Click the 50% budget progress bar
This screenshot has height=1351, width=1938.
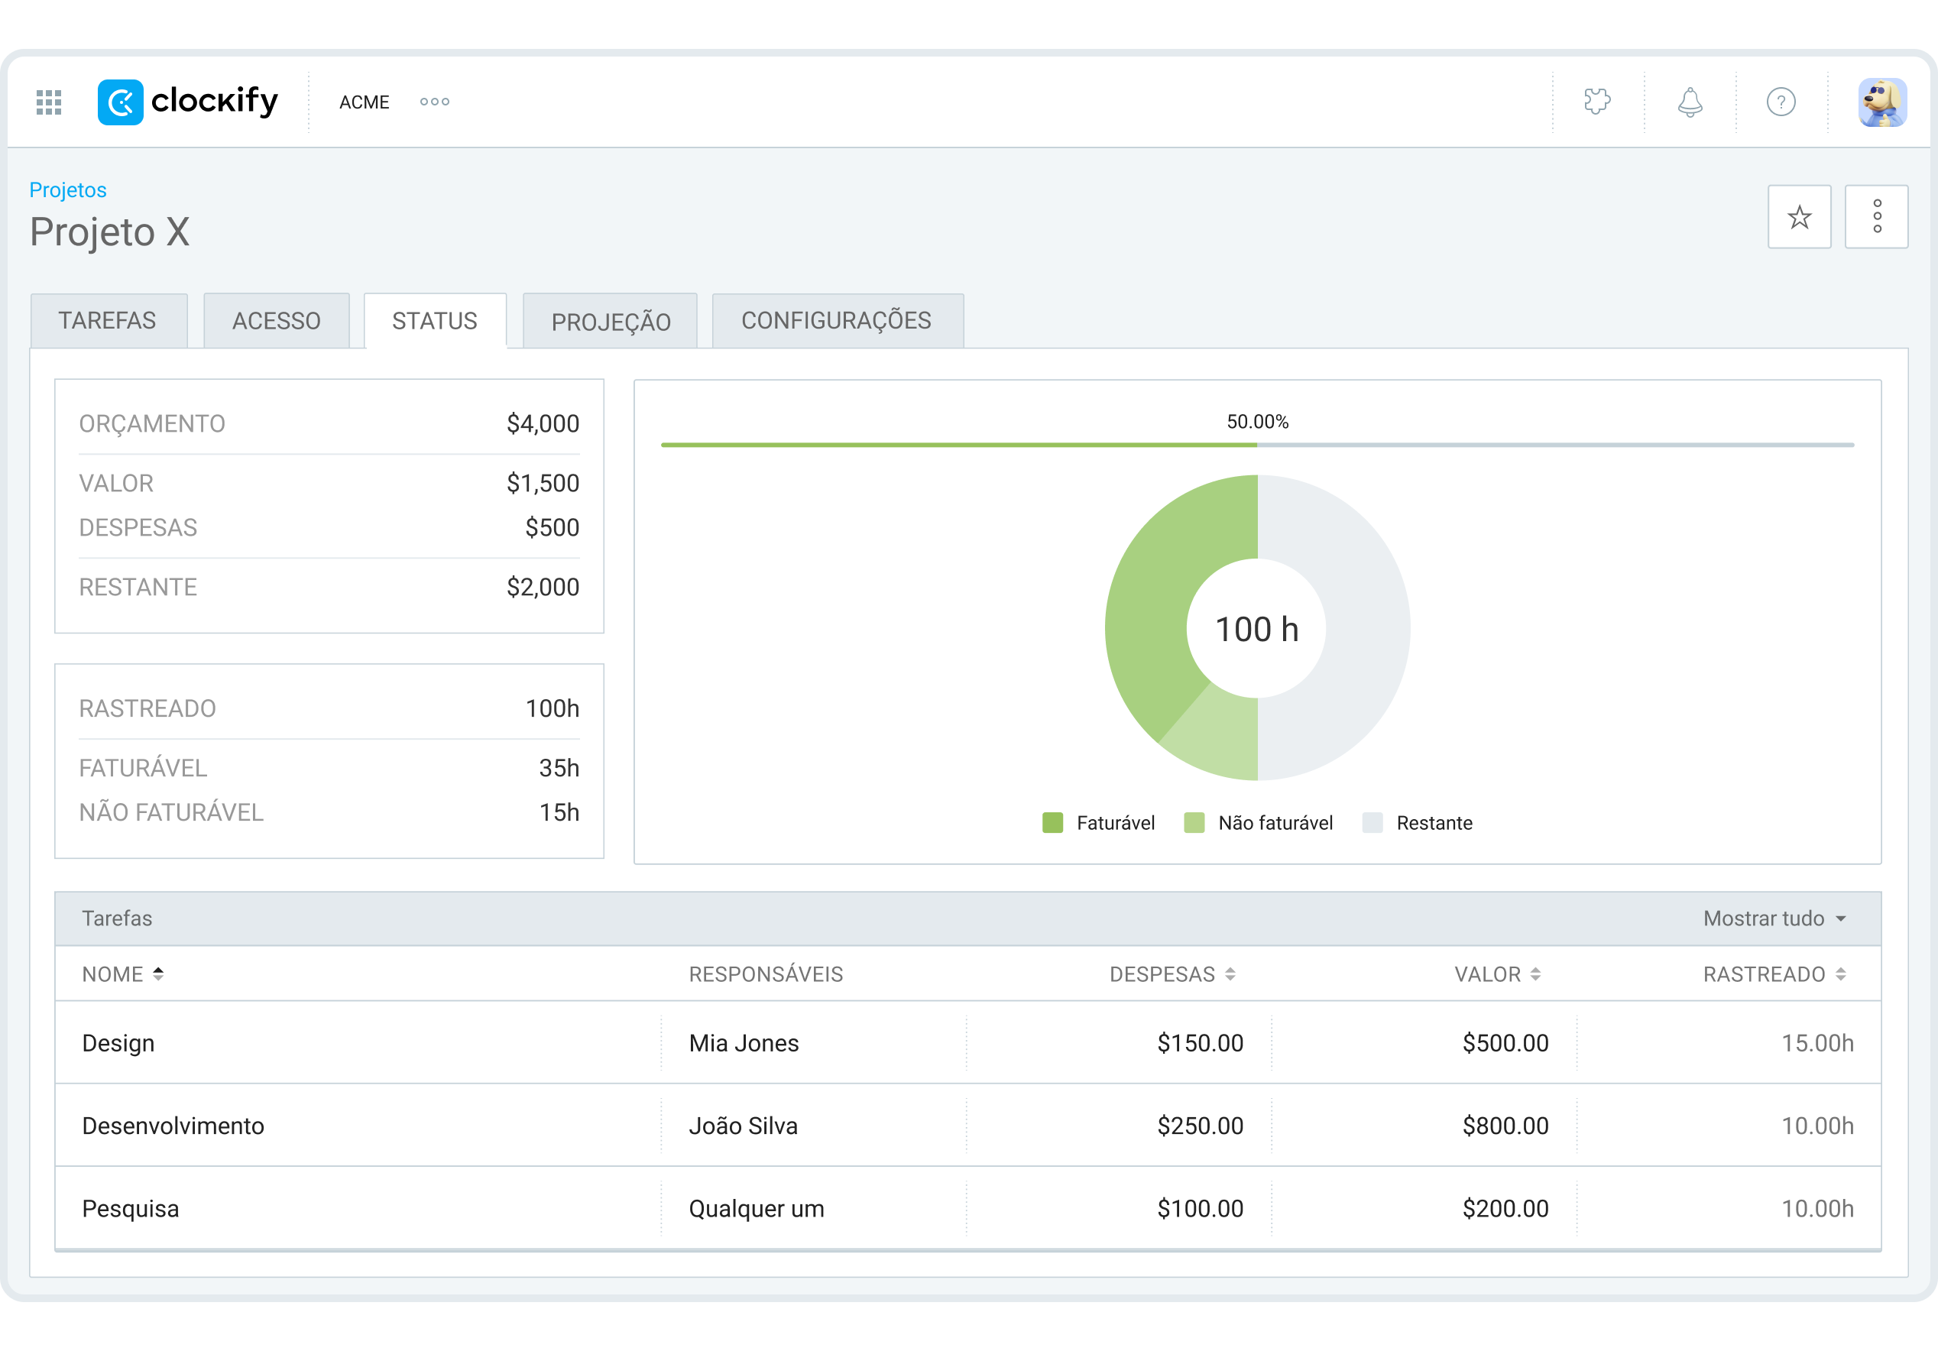[x=1257, y=445]
